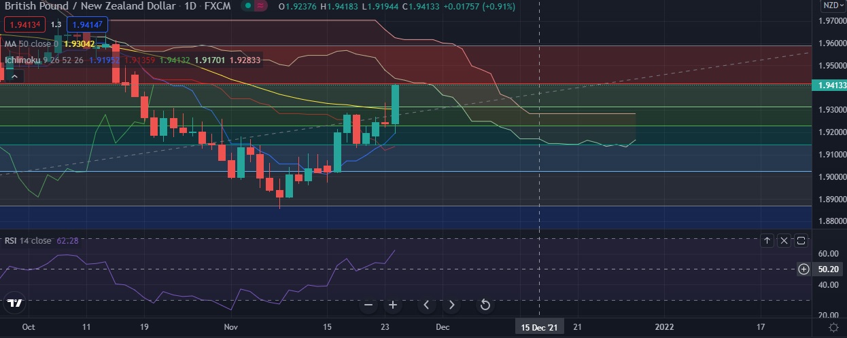This screenshot has width=847, height=338.
Task: Reset the chart view
Action: pyautogui.click(x=485, y=305)
